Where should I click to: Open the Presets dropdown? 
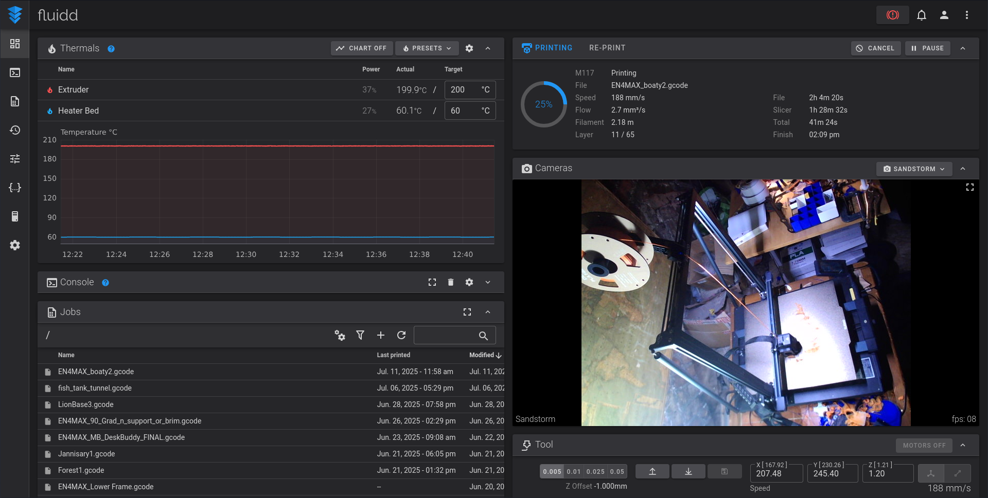pyautogui.click(x=427, y=48)
